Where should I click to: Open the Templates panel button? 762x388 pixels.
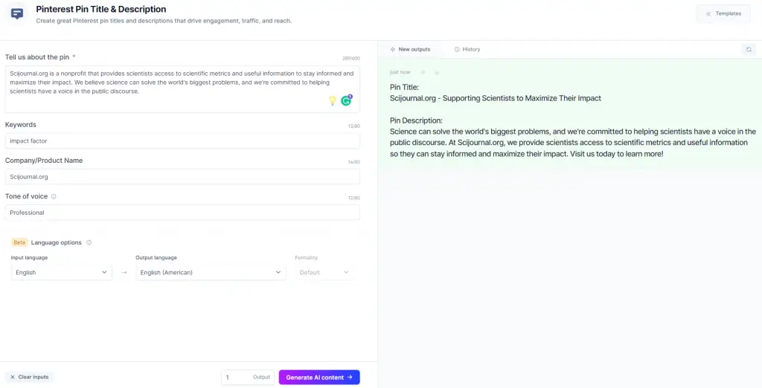click(x=723, y=13)
